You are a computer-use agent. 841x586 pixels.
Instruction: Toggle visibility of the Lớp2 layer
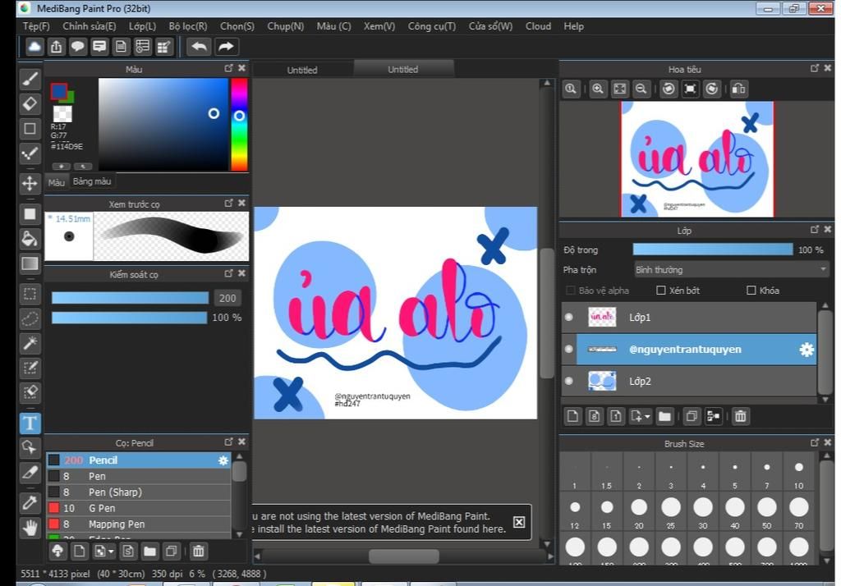(x=569, y=381)
